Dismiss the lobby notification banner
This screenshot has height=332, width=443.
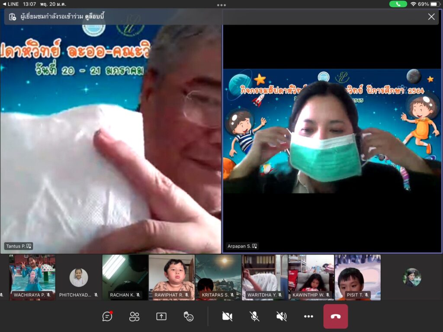[x=431, y=17]
